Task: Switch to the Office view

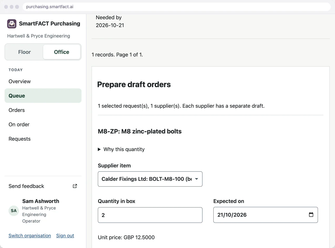Action: 62,52
